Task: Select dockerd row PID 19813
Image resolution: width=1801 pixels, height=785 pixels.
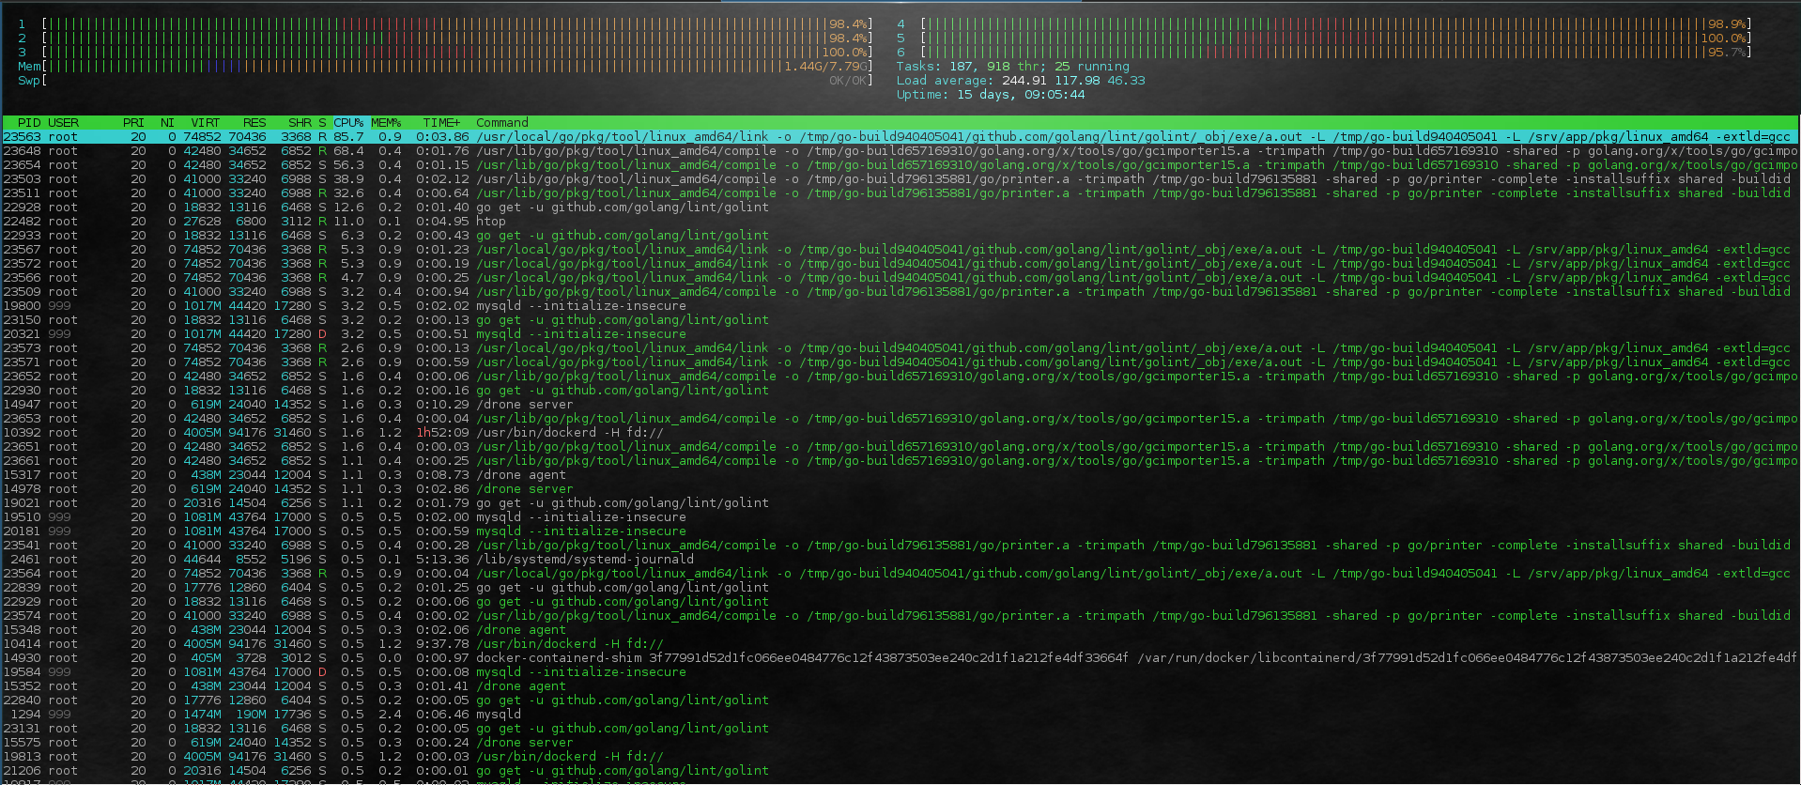Action: pyautogui.click(x=900, y=757)
